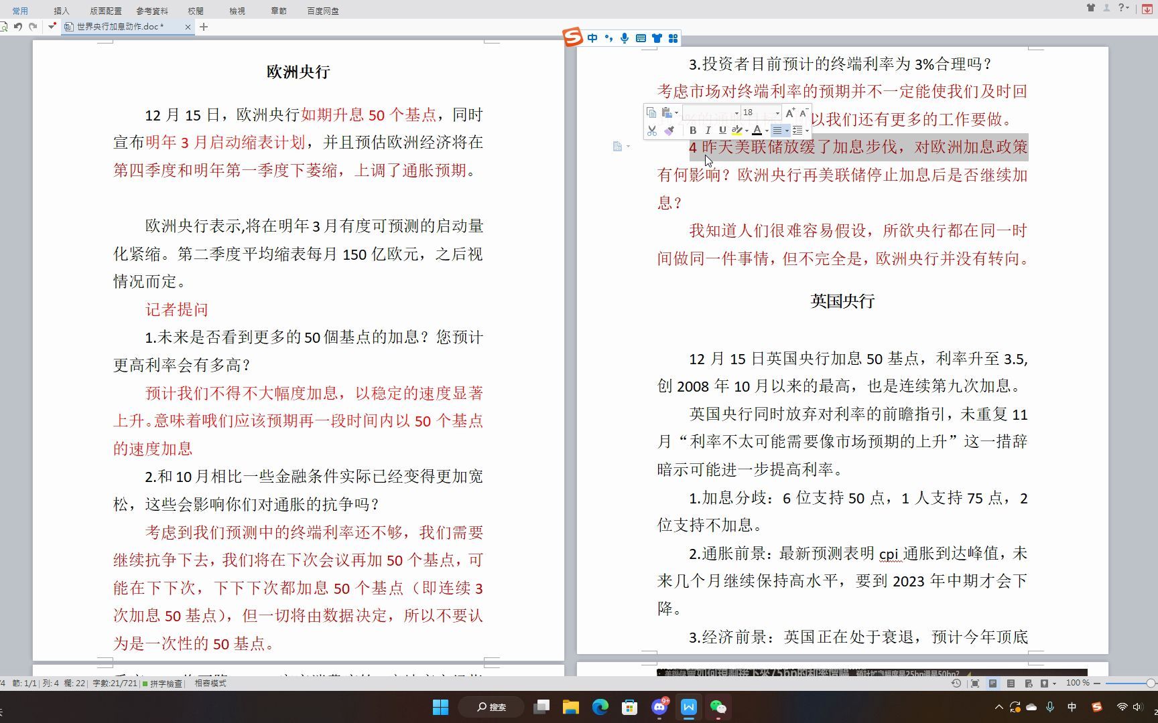Expand the font color dropdown arrow

point(767,131)
